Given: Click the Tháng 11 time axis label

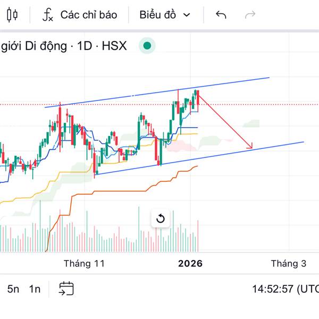Looking at the screenshot, I should (84, 263).
